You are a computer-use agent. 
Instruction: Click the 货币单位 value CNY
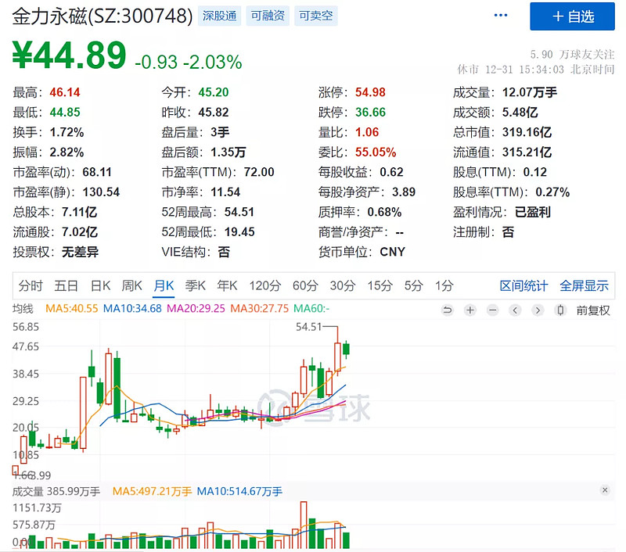(x=393, y=252)
